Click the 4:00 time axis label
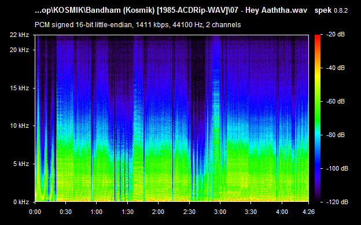This screenshot has height=225, width=361. point(282,212)
